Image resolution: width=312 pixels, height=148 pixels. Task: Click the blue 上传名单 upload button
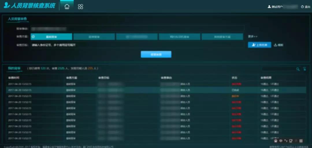259,45
